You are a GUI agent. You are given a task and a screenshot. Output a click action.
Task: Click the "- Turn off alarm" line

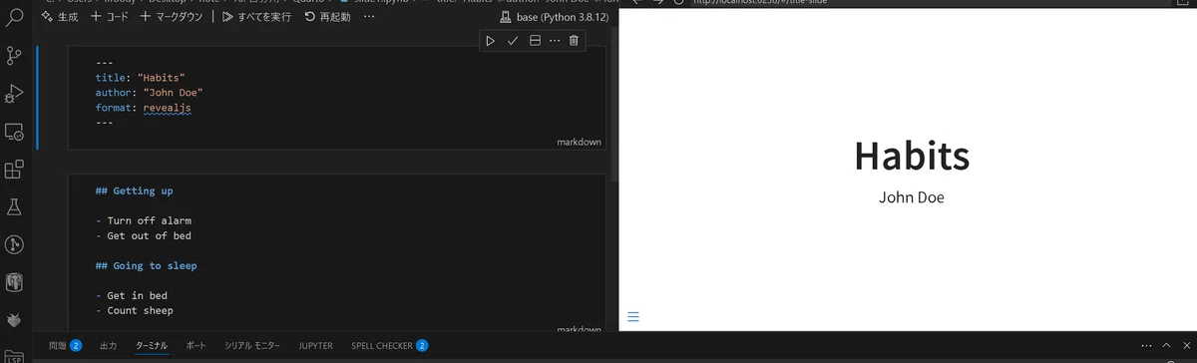click(x=143, y=220)
